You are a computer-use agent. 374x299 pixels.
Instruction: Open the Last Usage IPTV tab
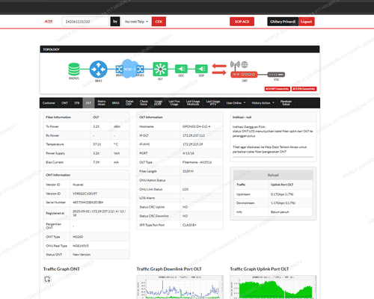click(x=213, y=103)
